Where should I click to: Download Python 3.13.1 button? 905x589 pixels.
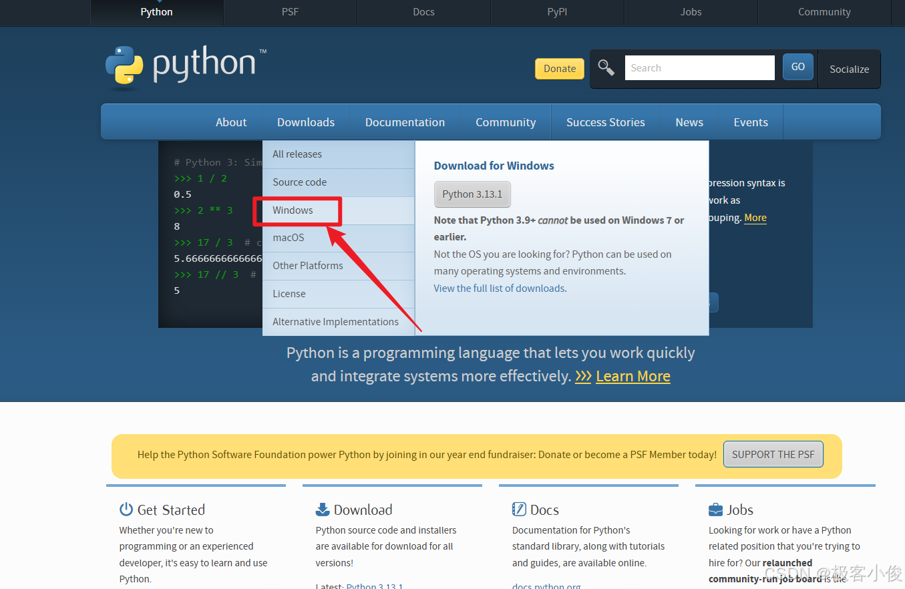pos(472,194)
